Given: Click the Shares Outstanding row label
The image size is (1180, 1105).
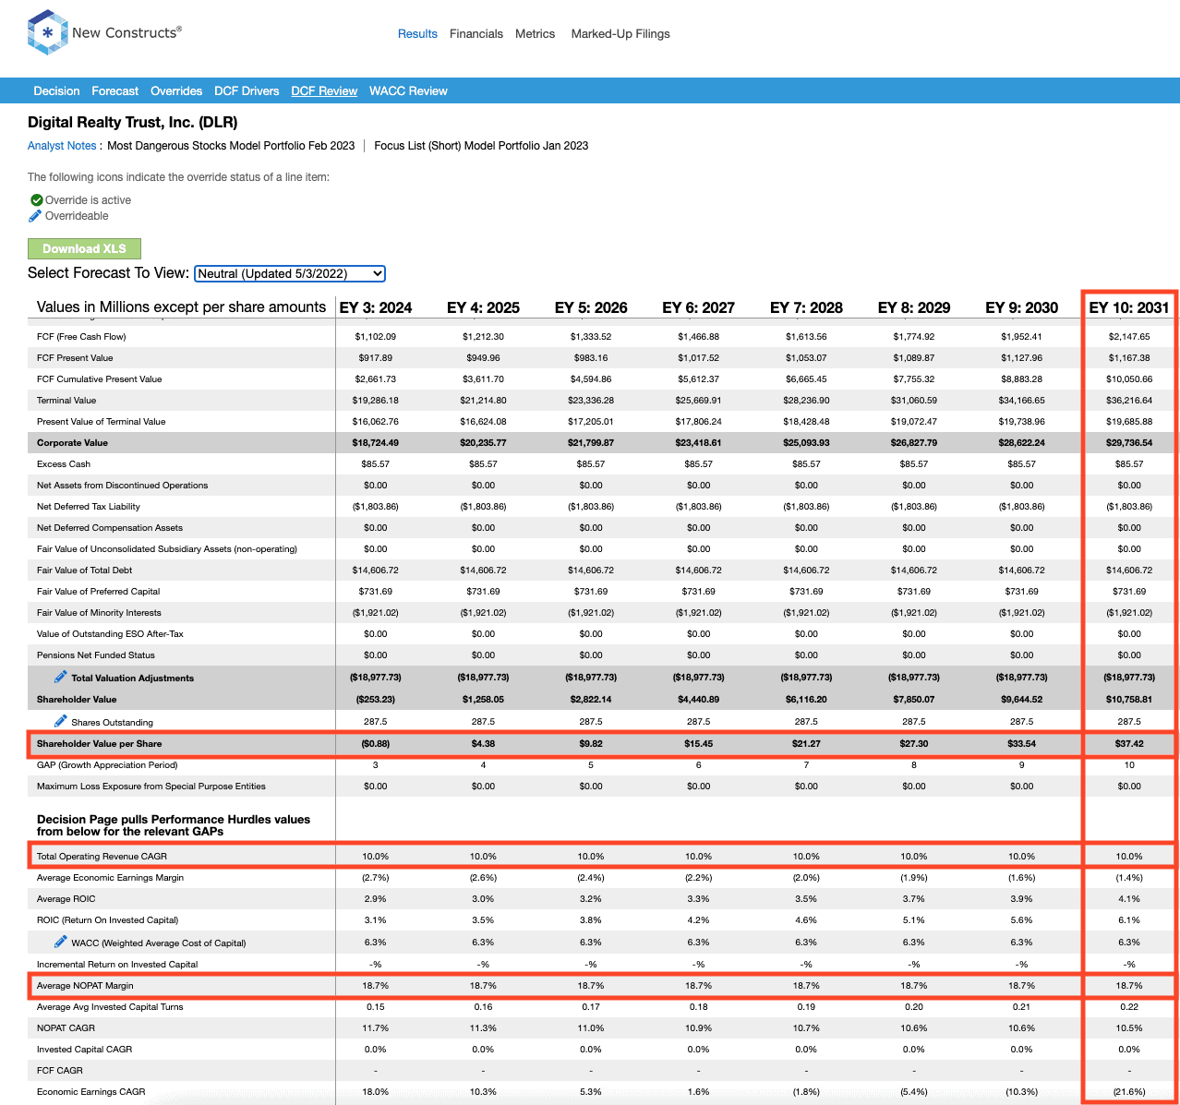Looking at the screenshot, I should pyautogui.click(x=113, y=723).
